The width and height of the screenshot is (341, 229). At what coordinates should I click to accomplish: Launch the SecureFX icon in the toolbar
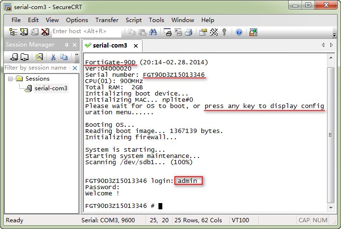tap(253, 32)
